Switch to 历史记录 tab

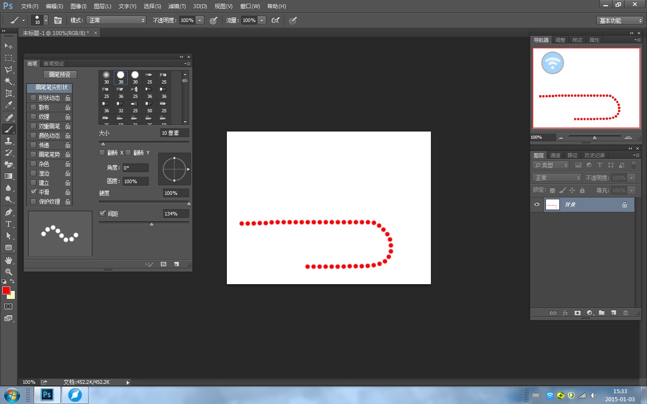tap(594, 155)
